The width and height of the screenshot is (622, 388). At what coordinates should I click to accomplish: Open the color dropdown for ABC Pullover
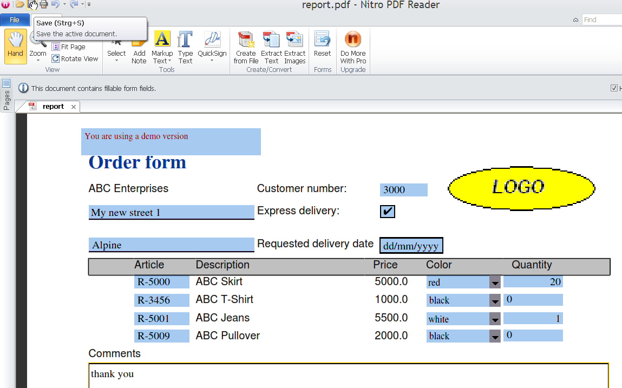pos(495,336)
